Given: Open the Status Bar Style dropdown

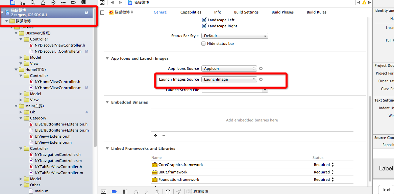Looking at the screenshot, I should pyautogui.click(x=235, y=36).
